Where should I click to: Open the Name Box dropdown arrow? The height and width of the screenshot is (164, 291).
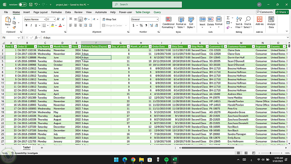coord(19,38)
